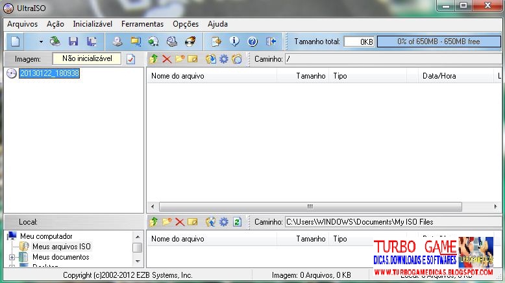Open the info bubble icon
Viewport: 505px width, 283px height.
(234, 42)
